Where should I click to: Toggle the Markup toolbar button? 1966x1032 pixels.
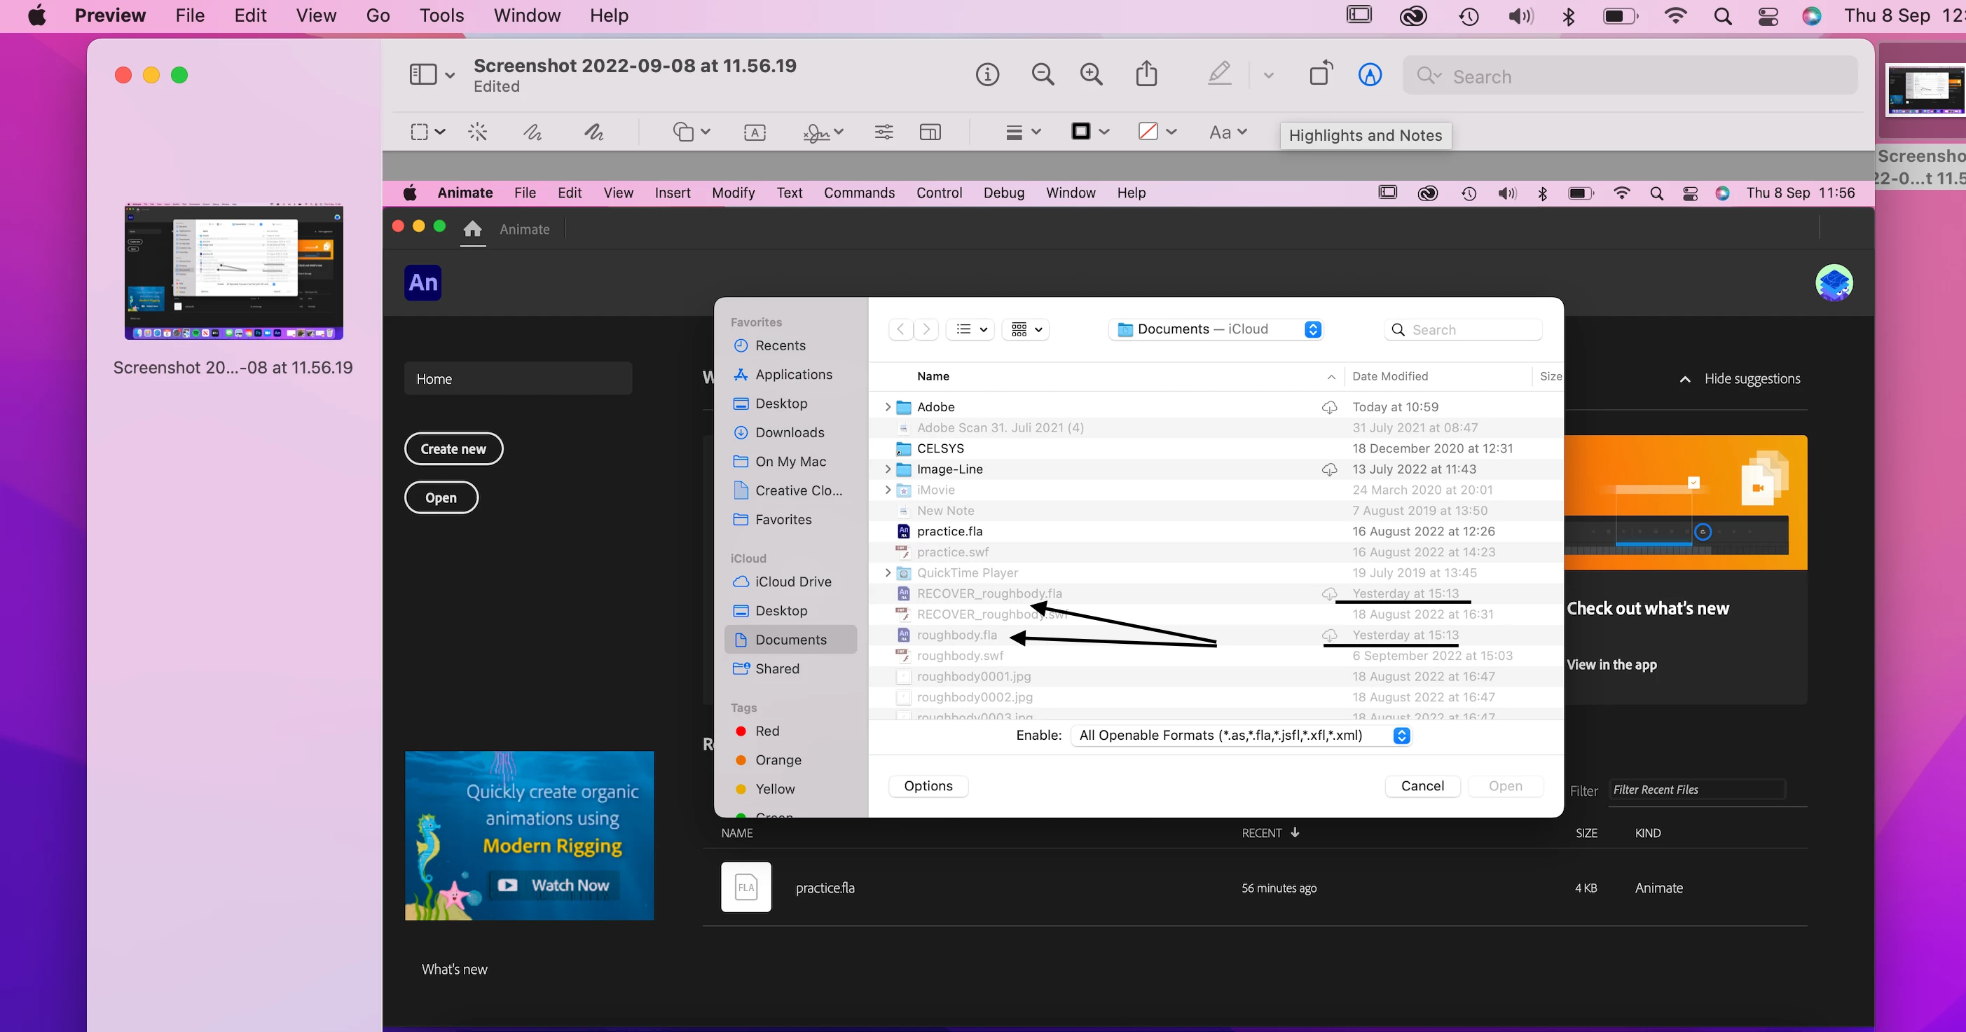pyautogui.click(x=1370, y=75)
